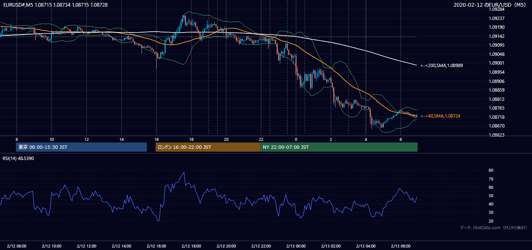Click RSI scale level 40
Screen dimensions: 532x250
pyautogui.click(x=491, y=204)
